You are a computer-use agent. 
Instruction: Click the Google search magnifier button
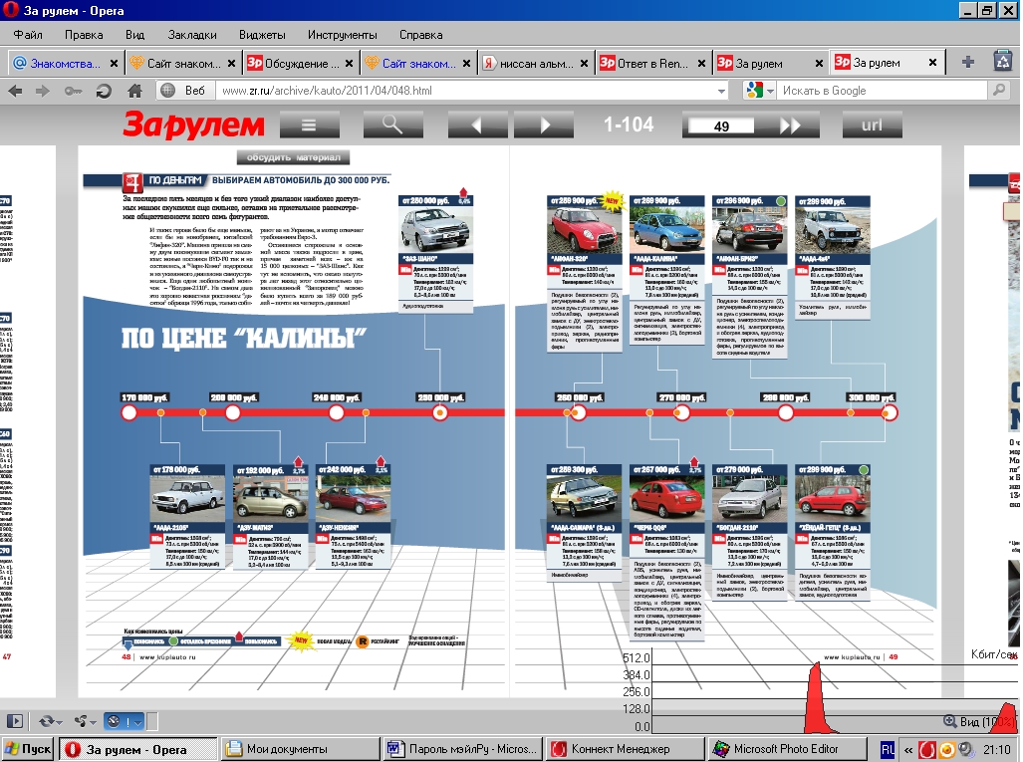pos(998,90)
